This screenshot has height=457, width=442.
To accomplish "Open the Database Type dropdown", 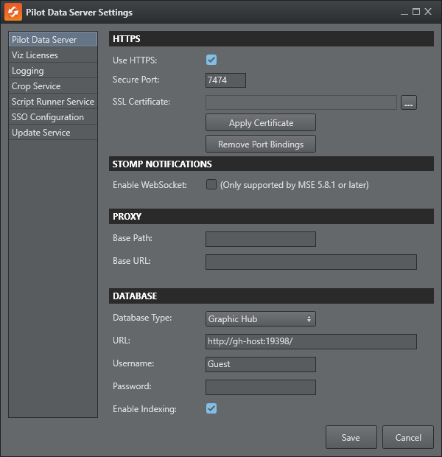I will point(260,319).
